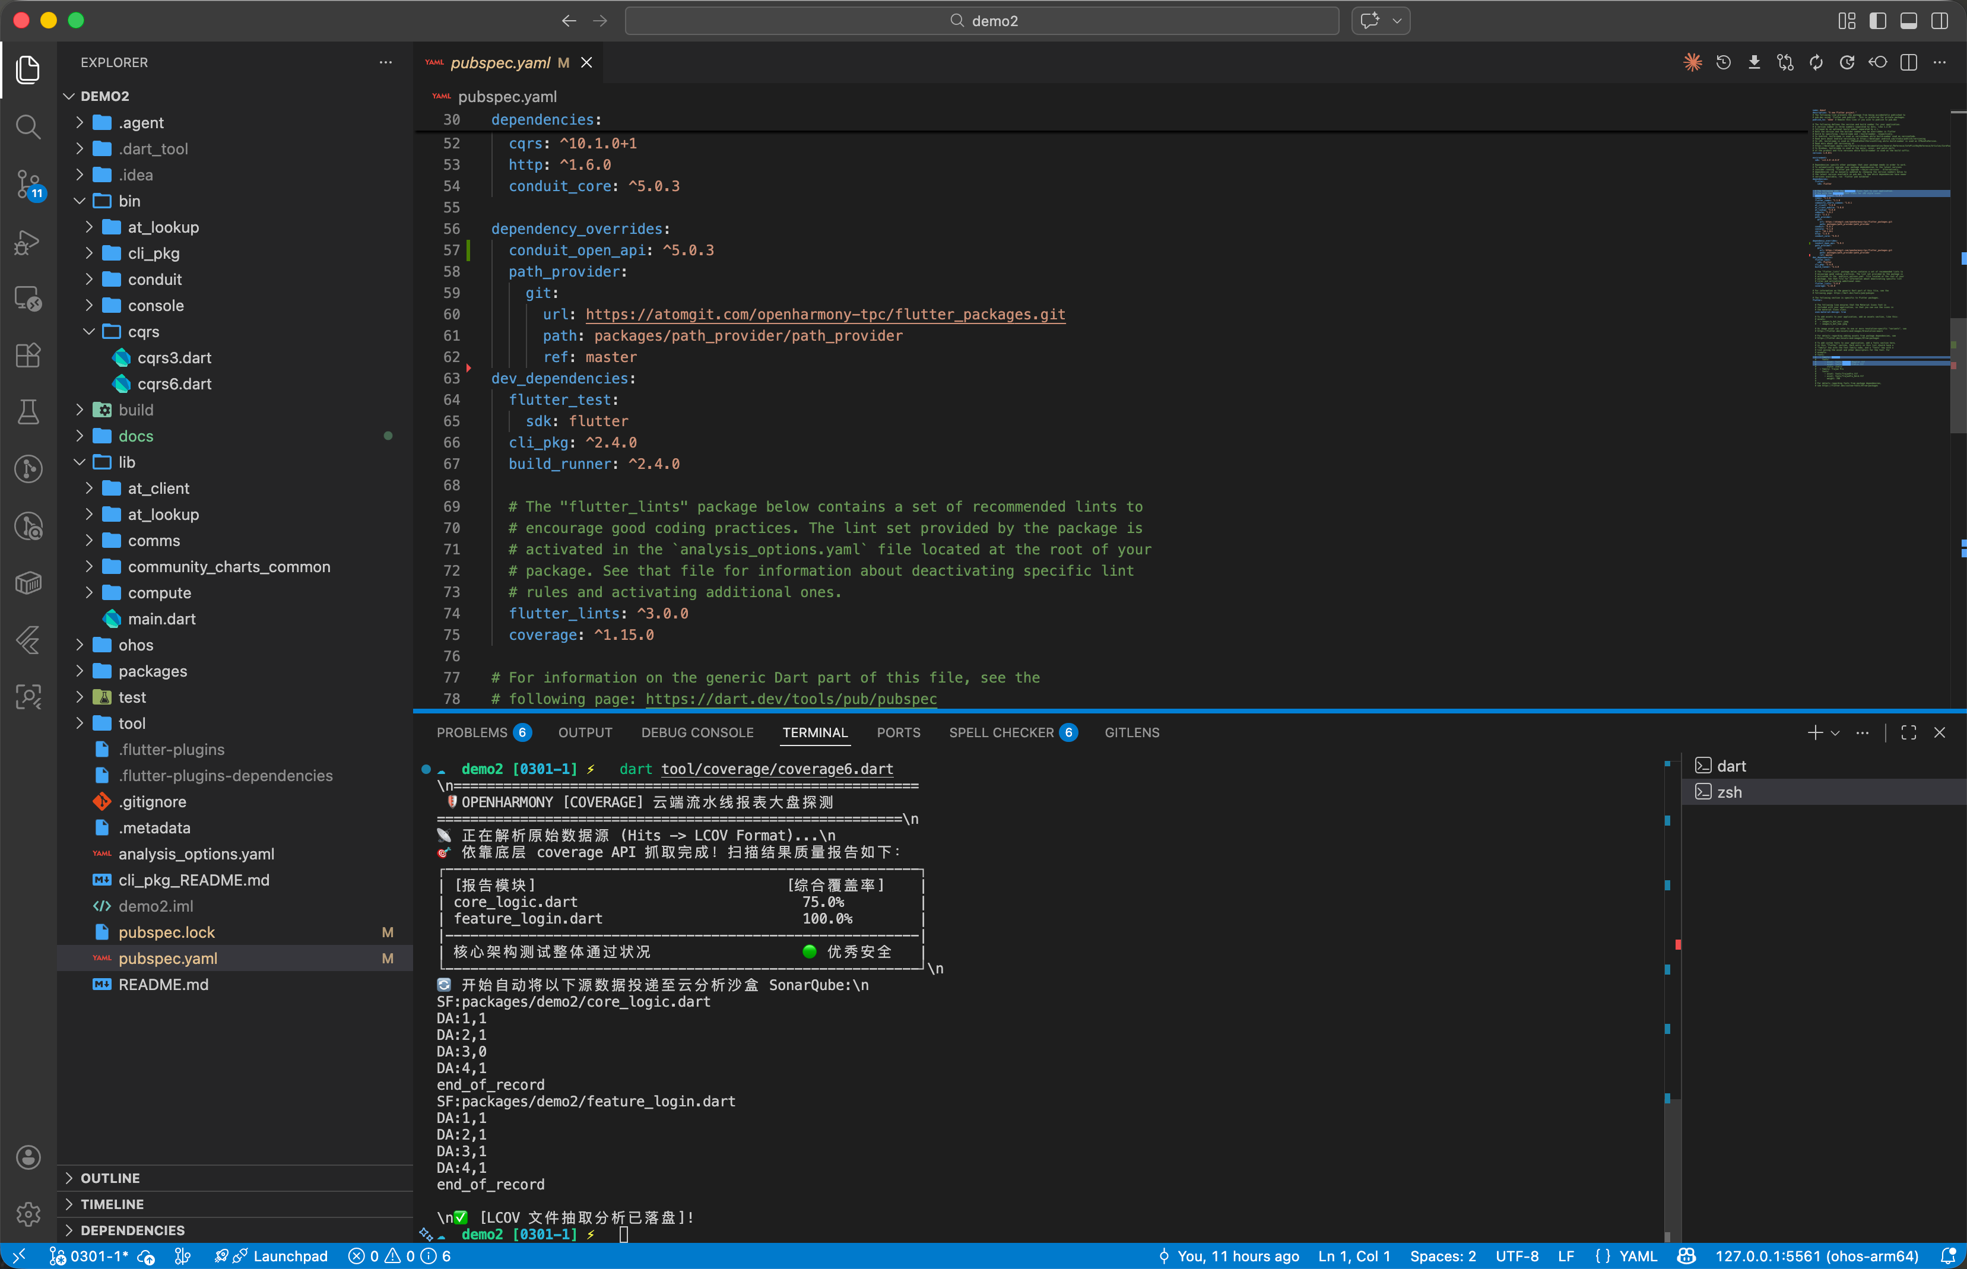Toggle the bottom panel visibility
The height and width of the screenshot is (1269, 1967).
1908,21
